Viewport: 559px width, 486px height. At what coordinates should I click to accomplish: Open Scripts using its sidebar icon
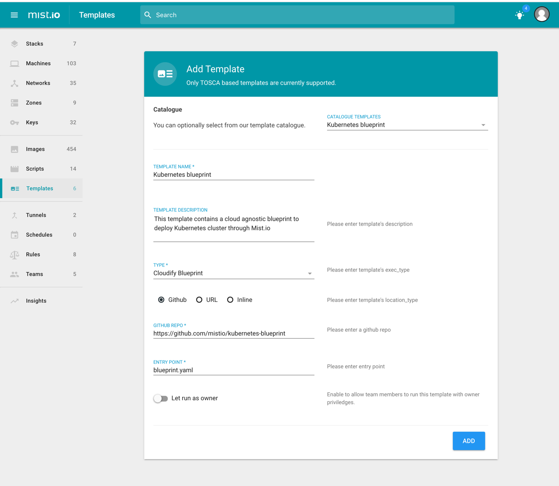pyautogui.click(x=14, y=168)
